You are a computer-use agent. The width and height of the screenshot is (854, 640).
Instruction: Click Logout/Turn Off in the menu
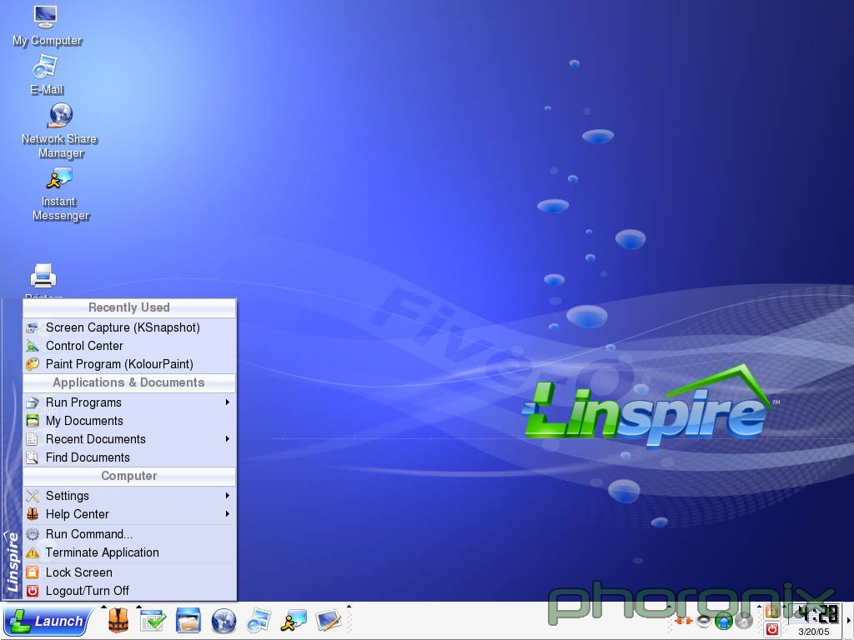[x=87, y=591]
